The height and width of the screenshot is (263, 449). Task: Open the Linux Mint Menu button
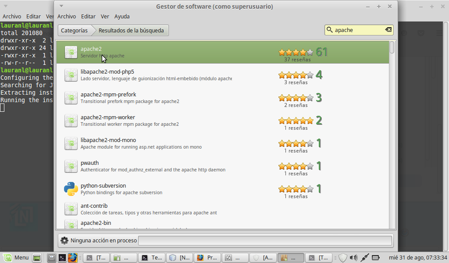(16, 258)
